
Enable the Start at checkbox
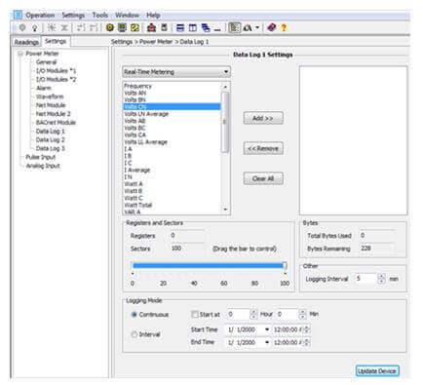pyautogui.click(x=195, y=314)
